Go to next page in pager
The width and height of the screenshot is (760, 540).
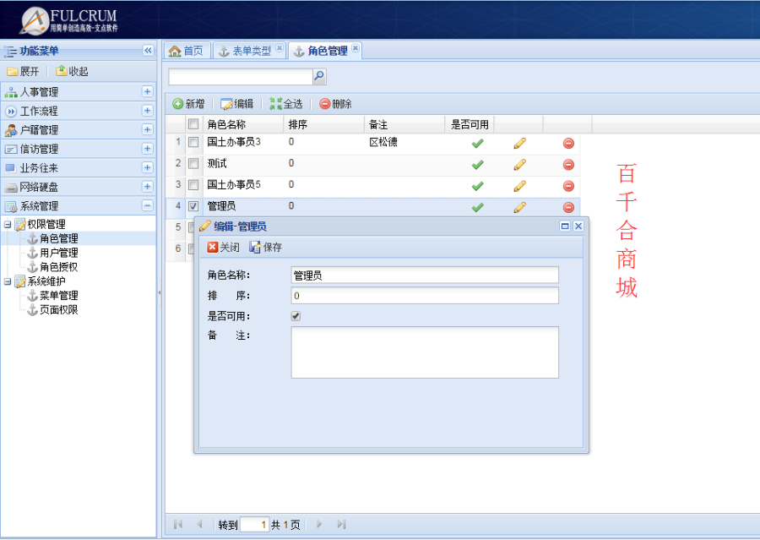319,524
